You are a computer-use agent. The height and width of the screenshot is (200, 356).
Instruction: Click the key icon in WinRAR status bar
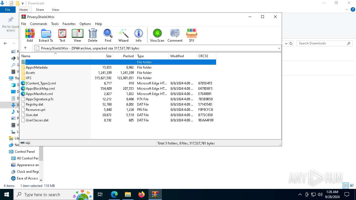click(x=28, y=143)
